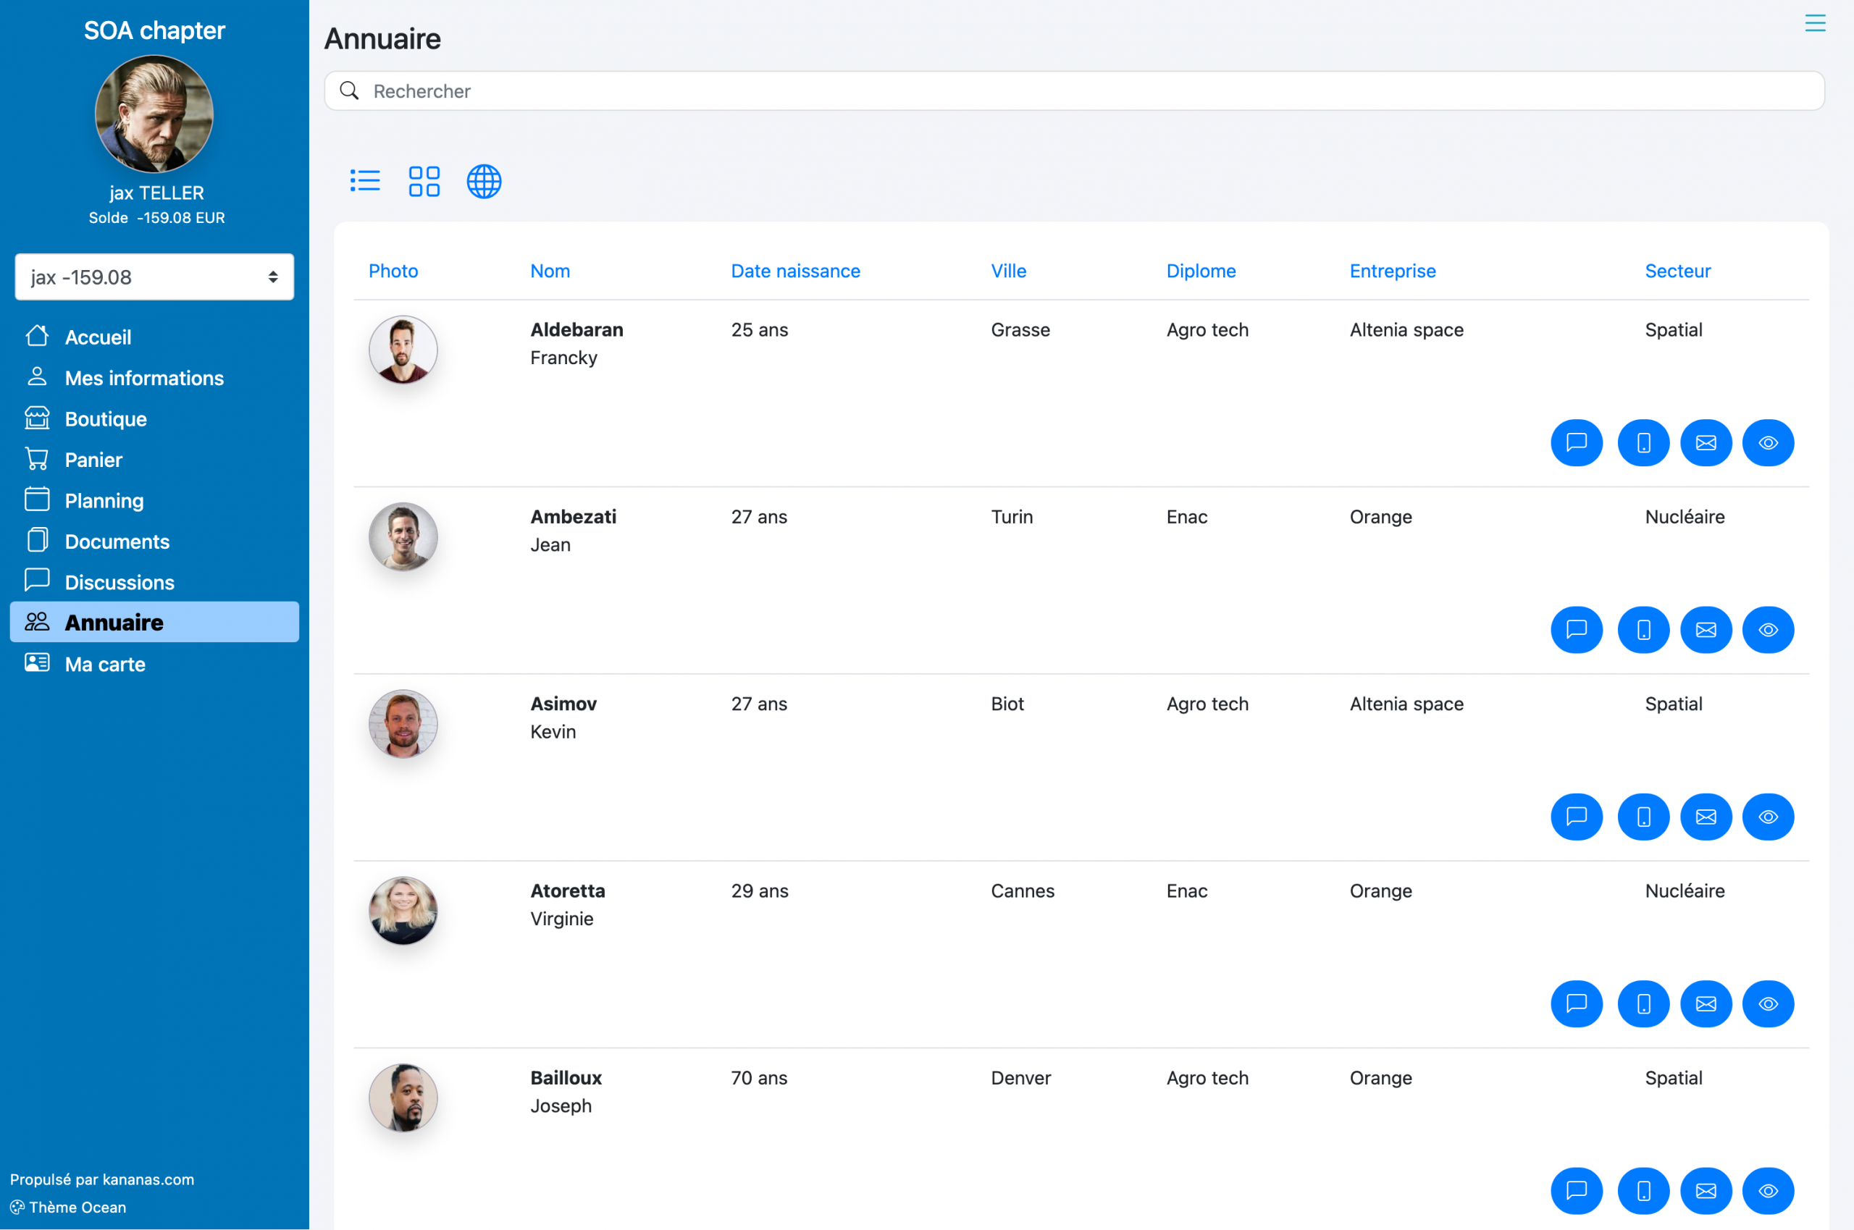
Task: Send email to Asimov Kevin
Action: click(x=1705, y=817)
